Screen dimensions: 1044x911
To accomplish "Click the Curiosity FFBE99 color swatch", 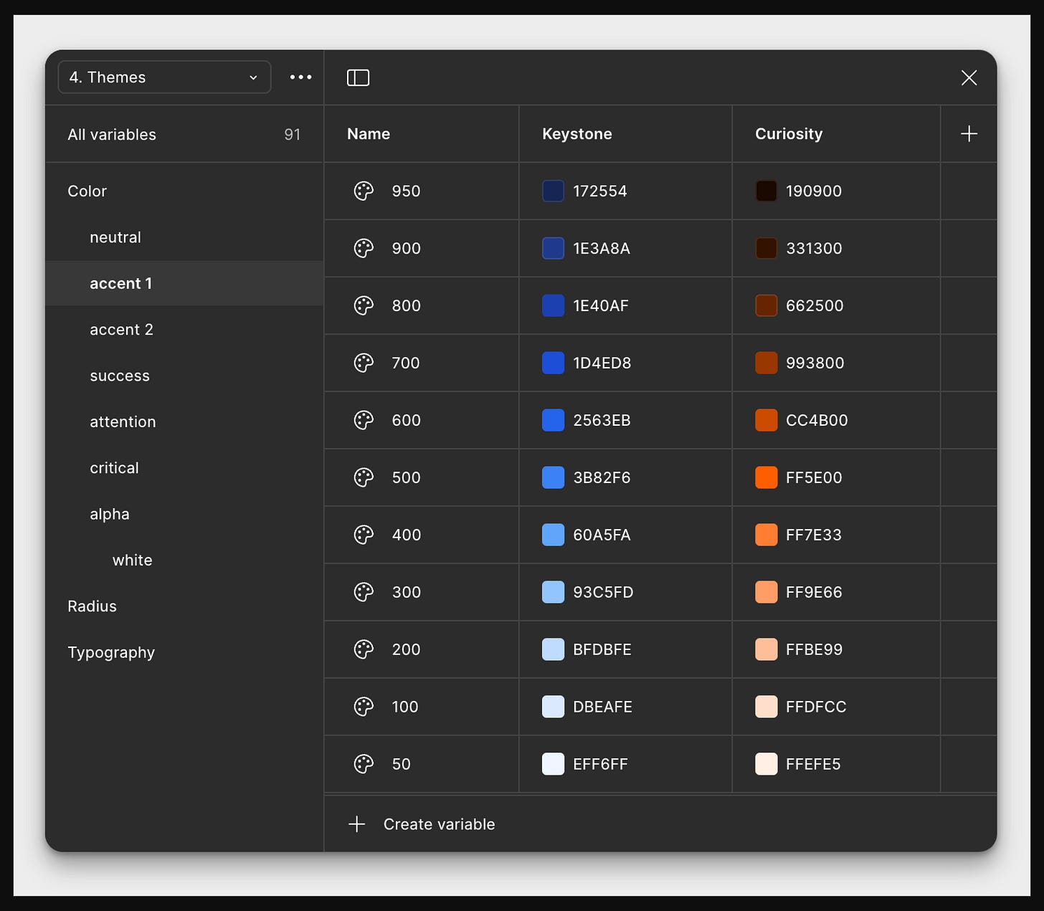I will (x=767, y=649).
